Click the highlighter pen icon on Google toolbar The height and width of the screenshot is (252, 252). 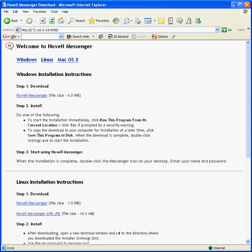(173, 37)
